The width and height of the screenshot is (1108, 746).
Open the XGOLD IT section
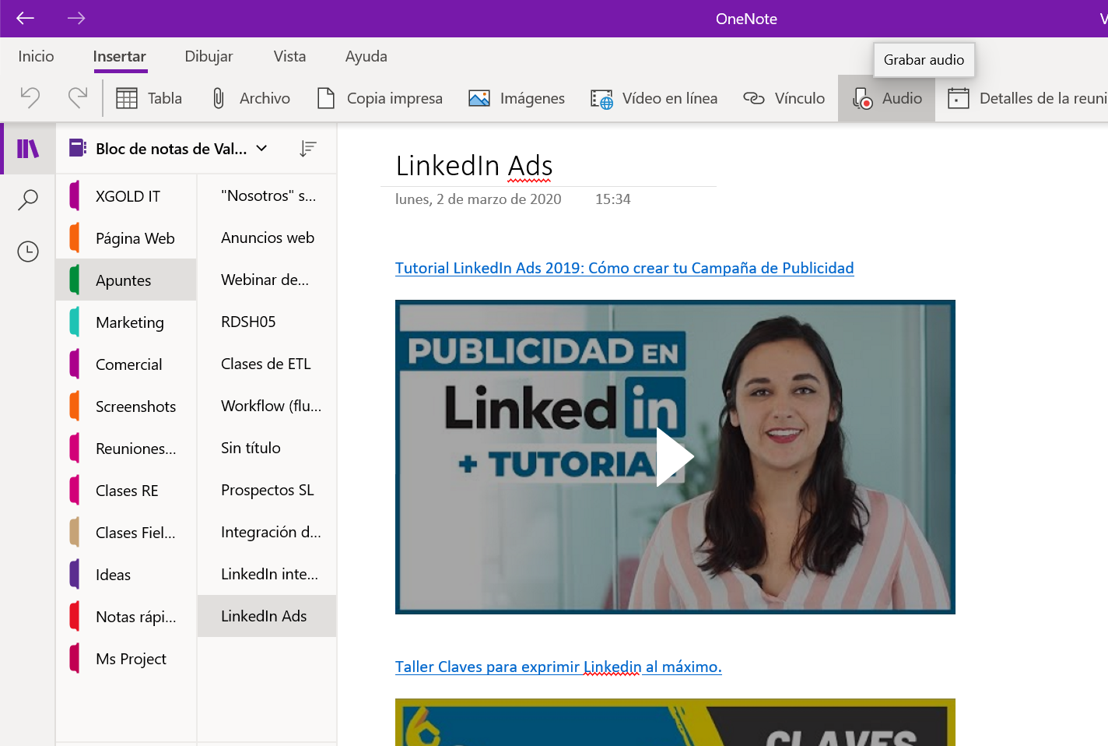click(126, 196)
